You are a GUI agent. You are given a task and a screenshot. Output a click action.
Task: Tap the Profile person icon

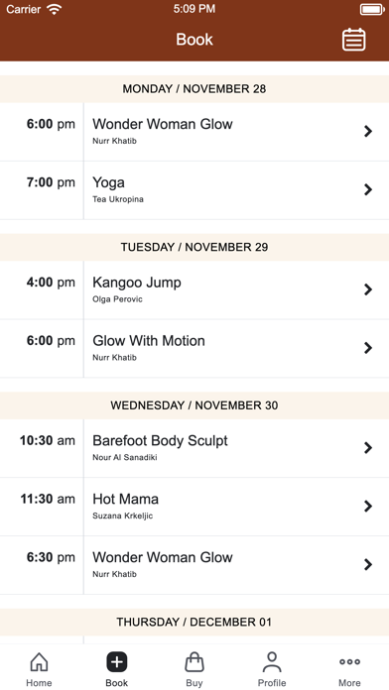coord(272,662)
